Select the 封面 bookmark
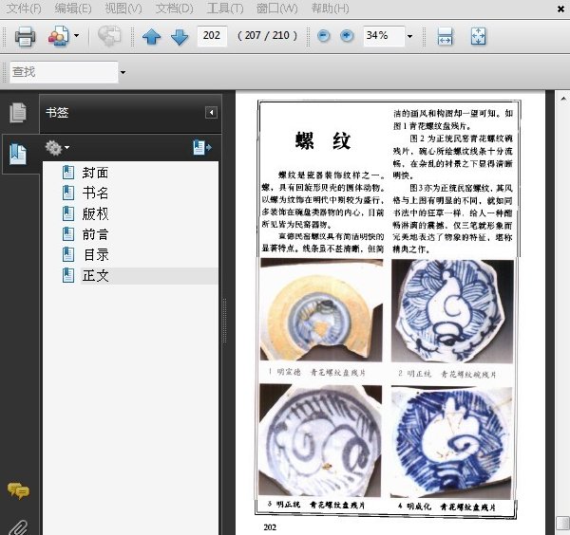Viewport: 570px width, 535px height. point(95,173)
